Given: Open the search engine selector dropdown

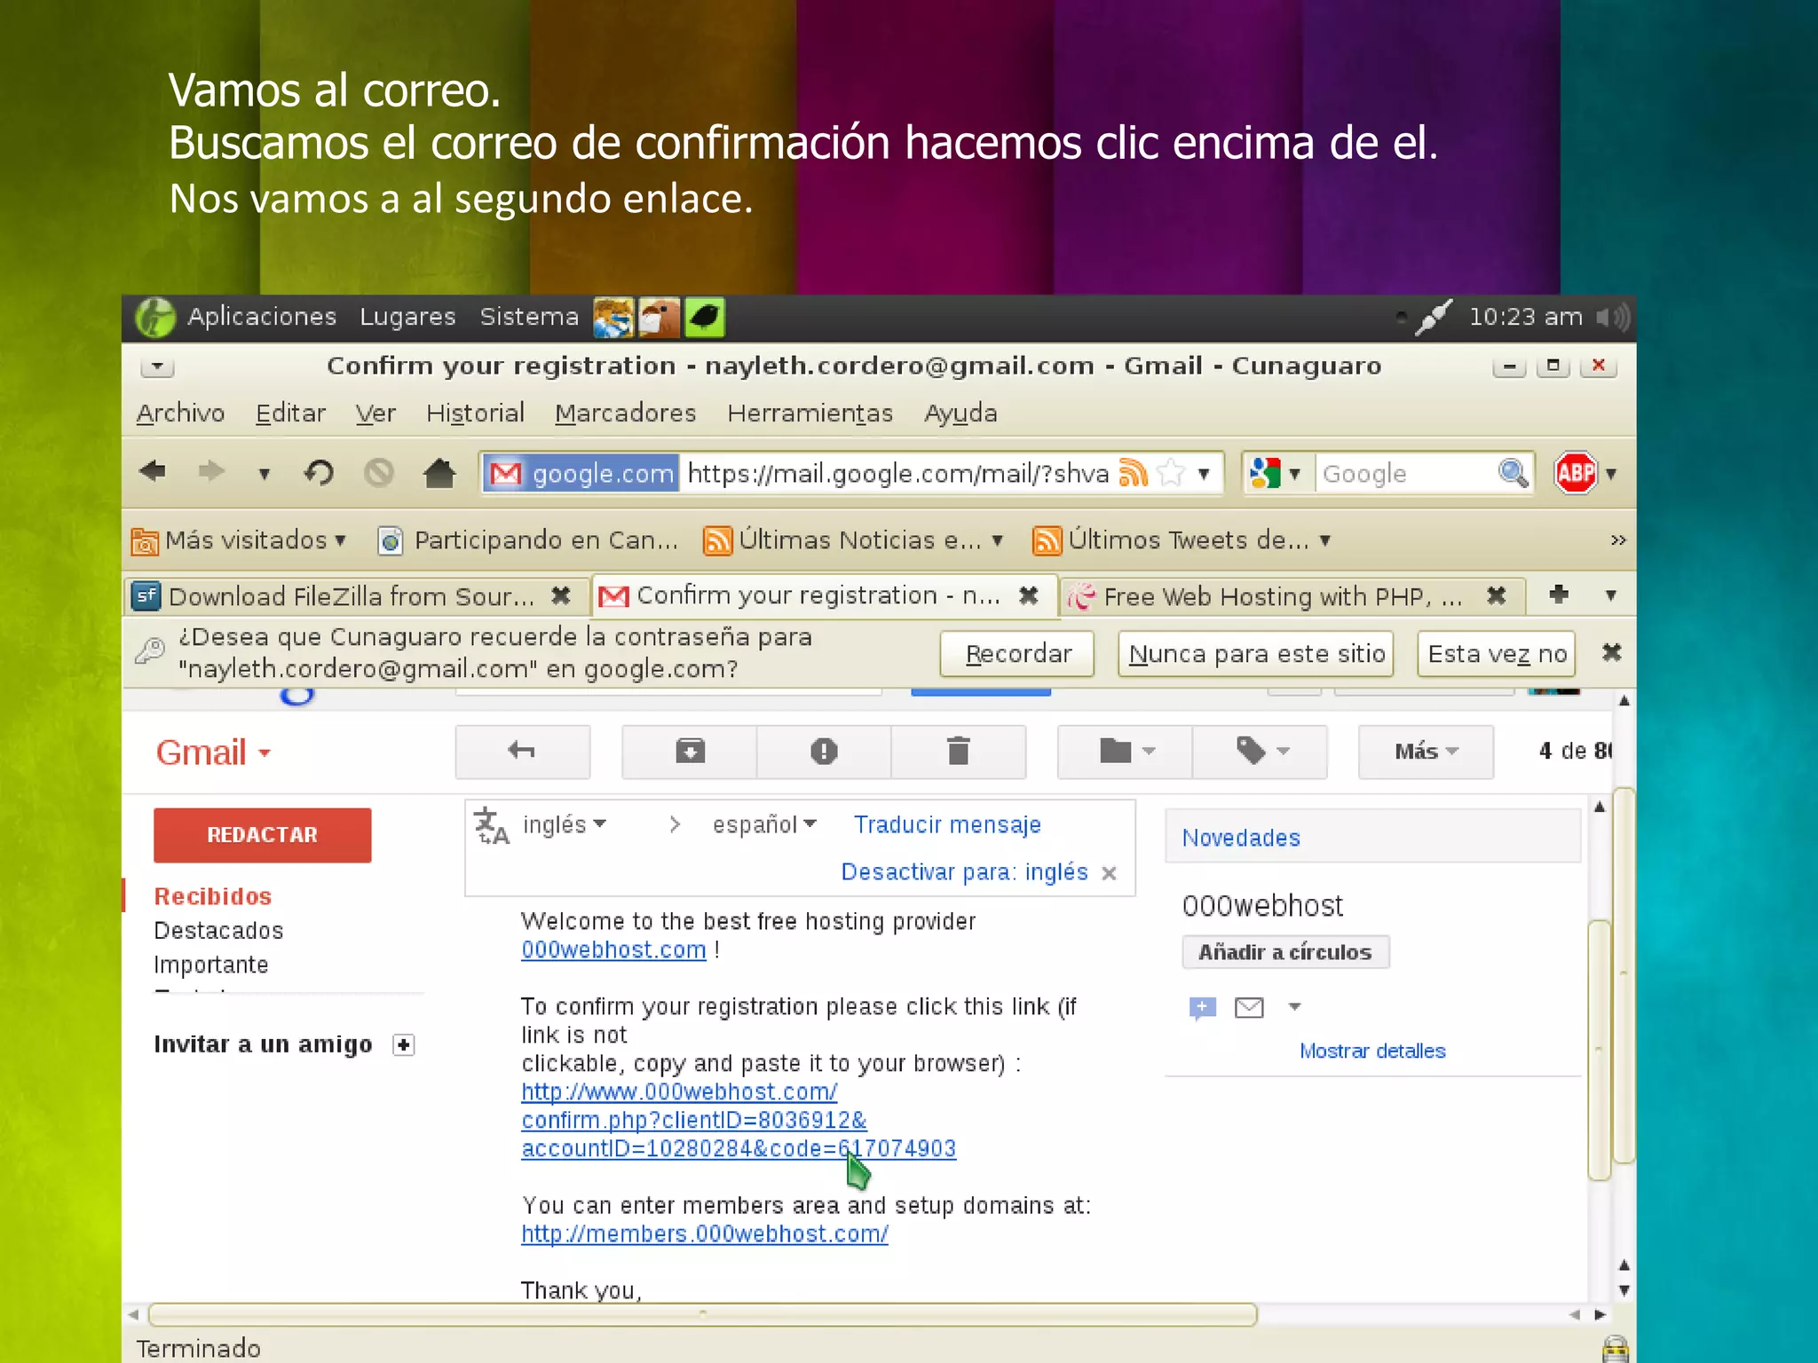Looking at the screenshot, I should (1275, 473).
